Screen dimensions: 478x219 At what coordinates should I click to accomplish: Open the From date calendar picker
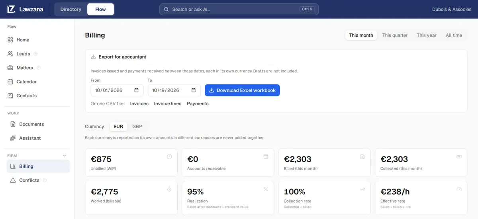click(136, 90)
